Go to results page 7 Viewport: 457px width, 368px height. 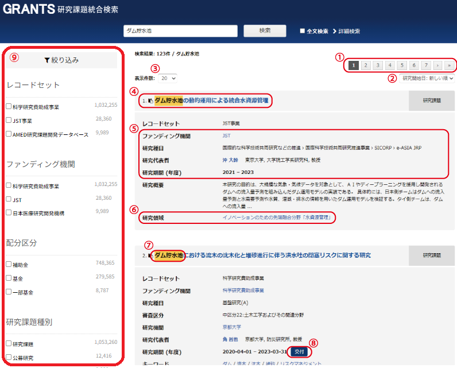[426, 65]
